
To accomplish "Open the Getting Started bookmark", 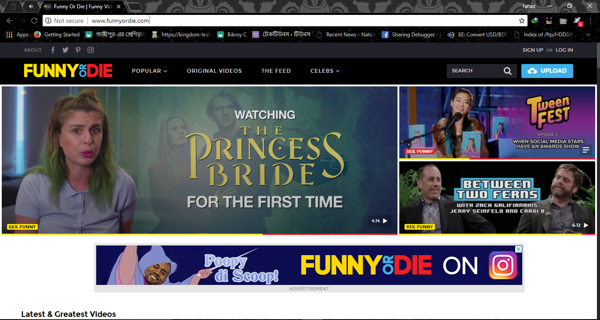I will coord(57,35).
